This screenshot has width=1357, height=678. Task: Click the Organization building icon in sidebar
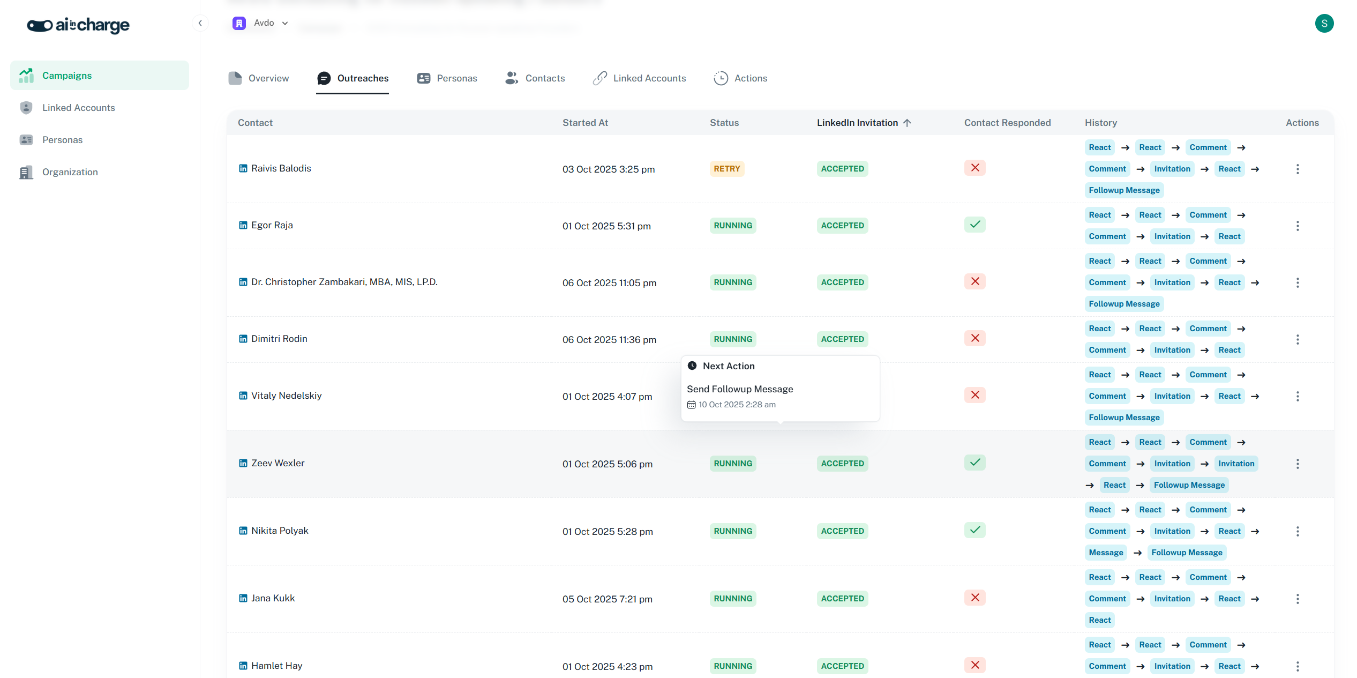pyautogui.click(x=26, y=172)
